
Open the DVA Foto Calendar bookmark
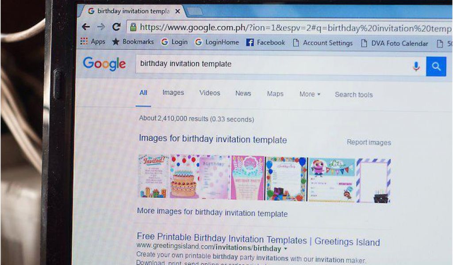pos(395,44)
